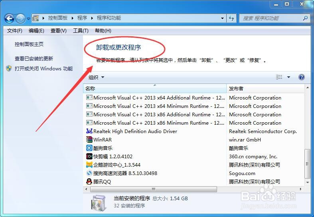This screenshot has width=314, height=217.
Task: Click publisher win.rar GmbH cell
Action: (245, 140)
